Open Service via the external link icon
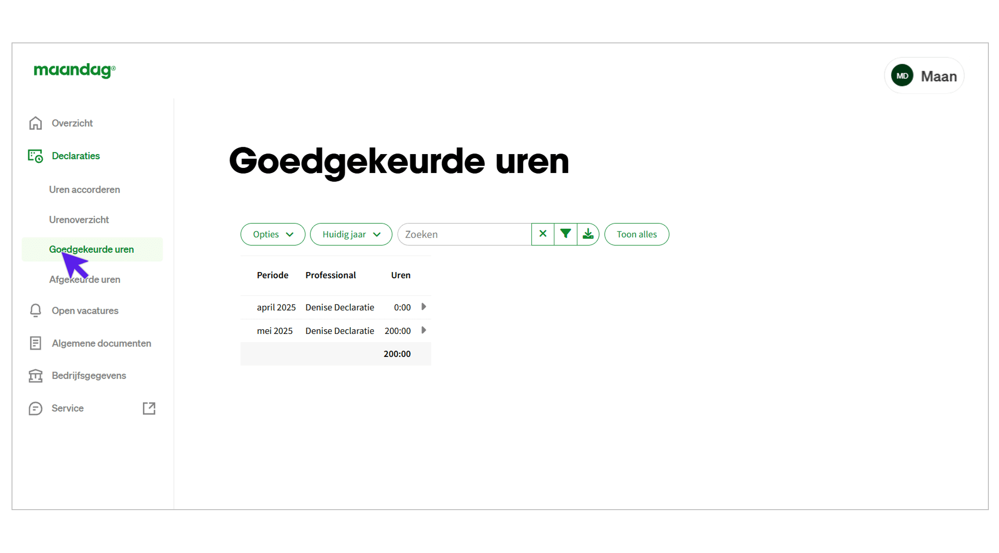 (x=149, y=408)
